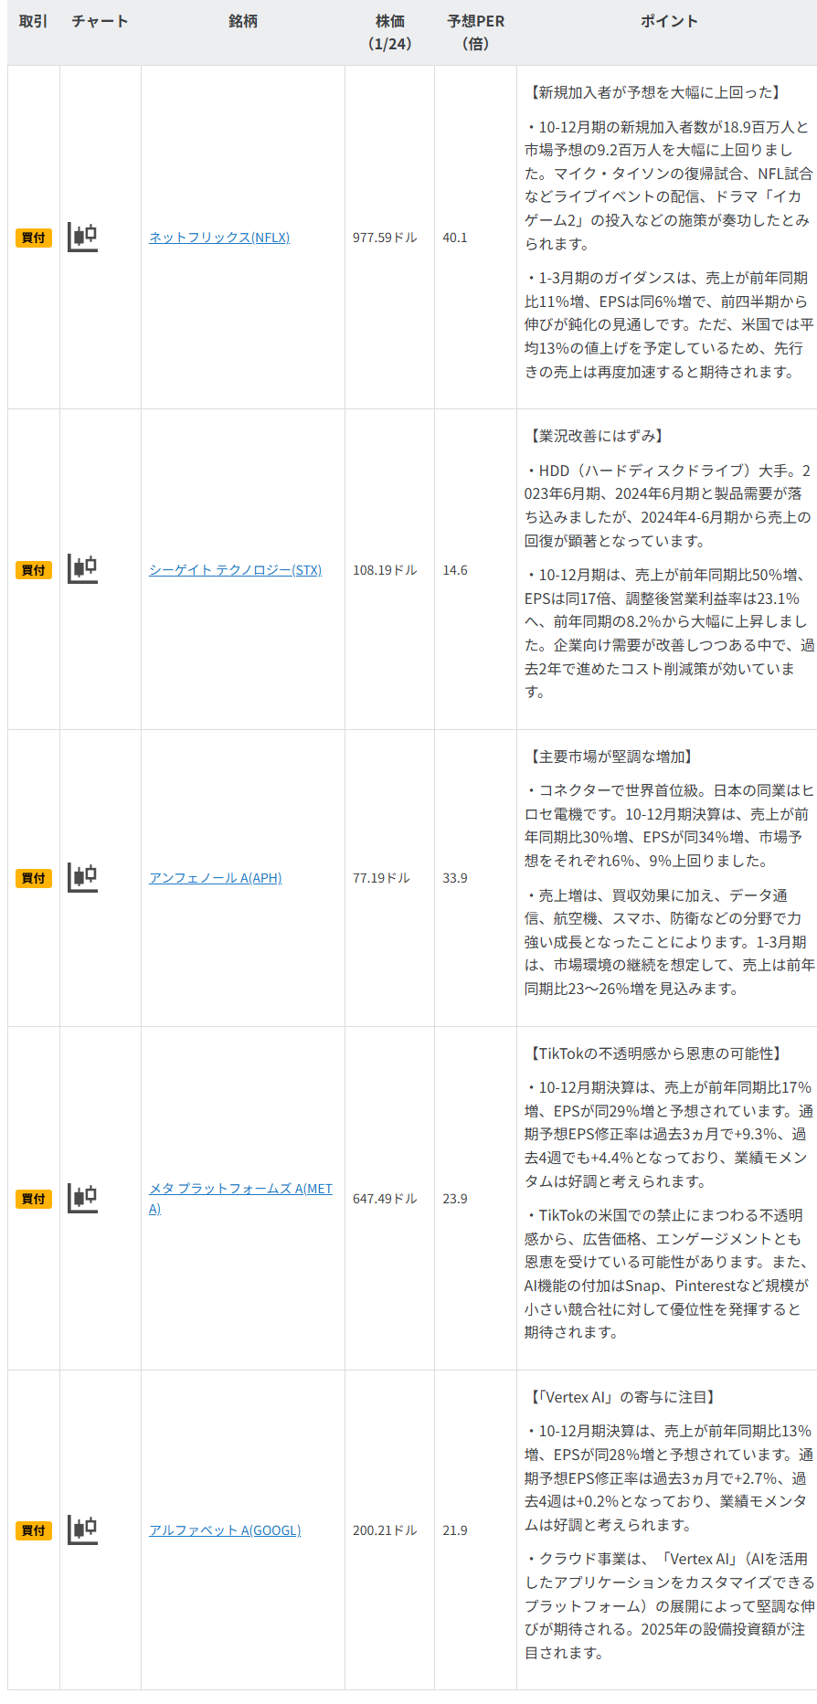The image size is (817, 1704).
Task: Visit the アルファベット A(GOOGL) link
Action: click(225, 1530)
